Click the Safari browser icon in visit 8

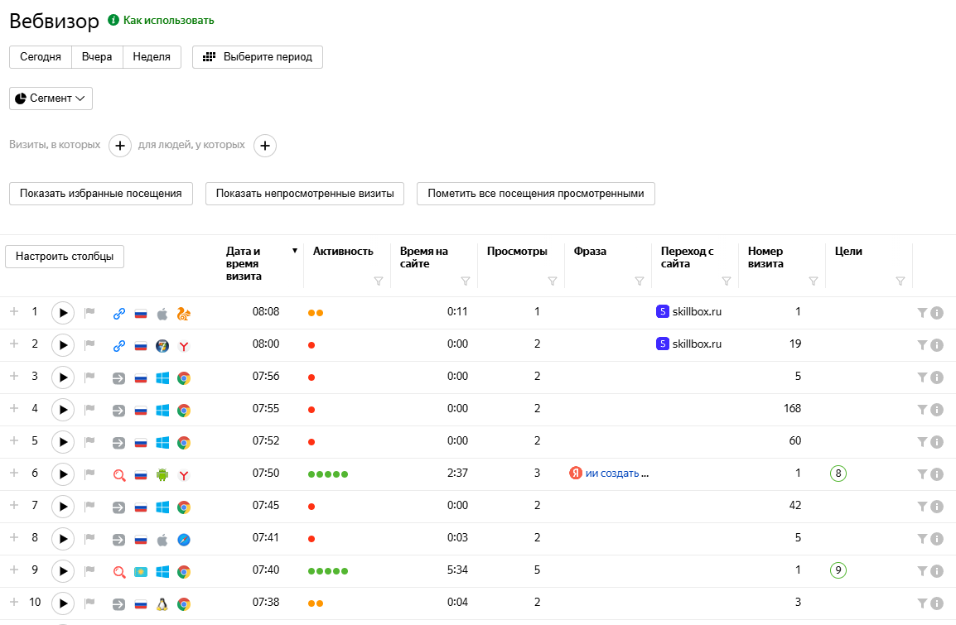click(x=184, y=540)
